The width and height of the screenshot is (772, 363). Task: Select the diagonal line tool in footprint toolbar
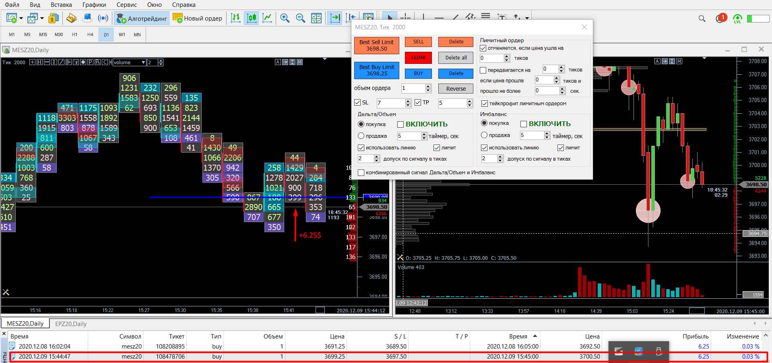point(61,62)
